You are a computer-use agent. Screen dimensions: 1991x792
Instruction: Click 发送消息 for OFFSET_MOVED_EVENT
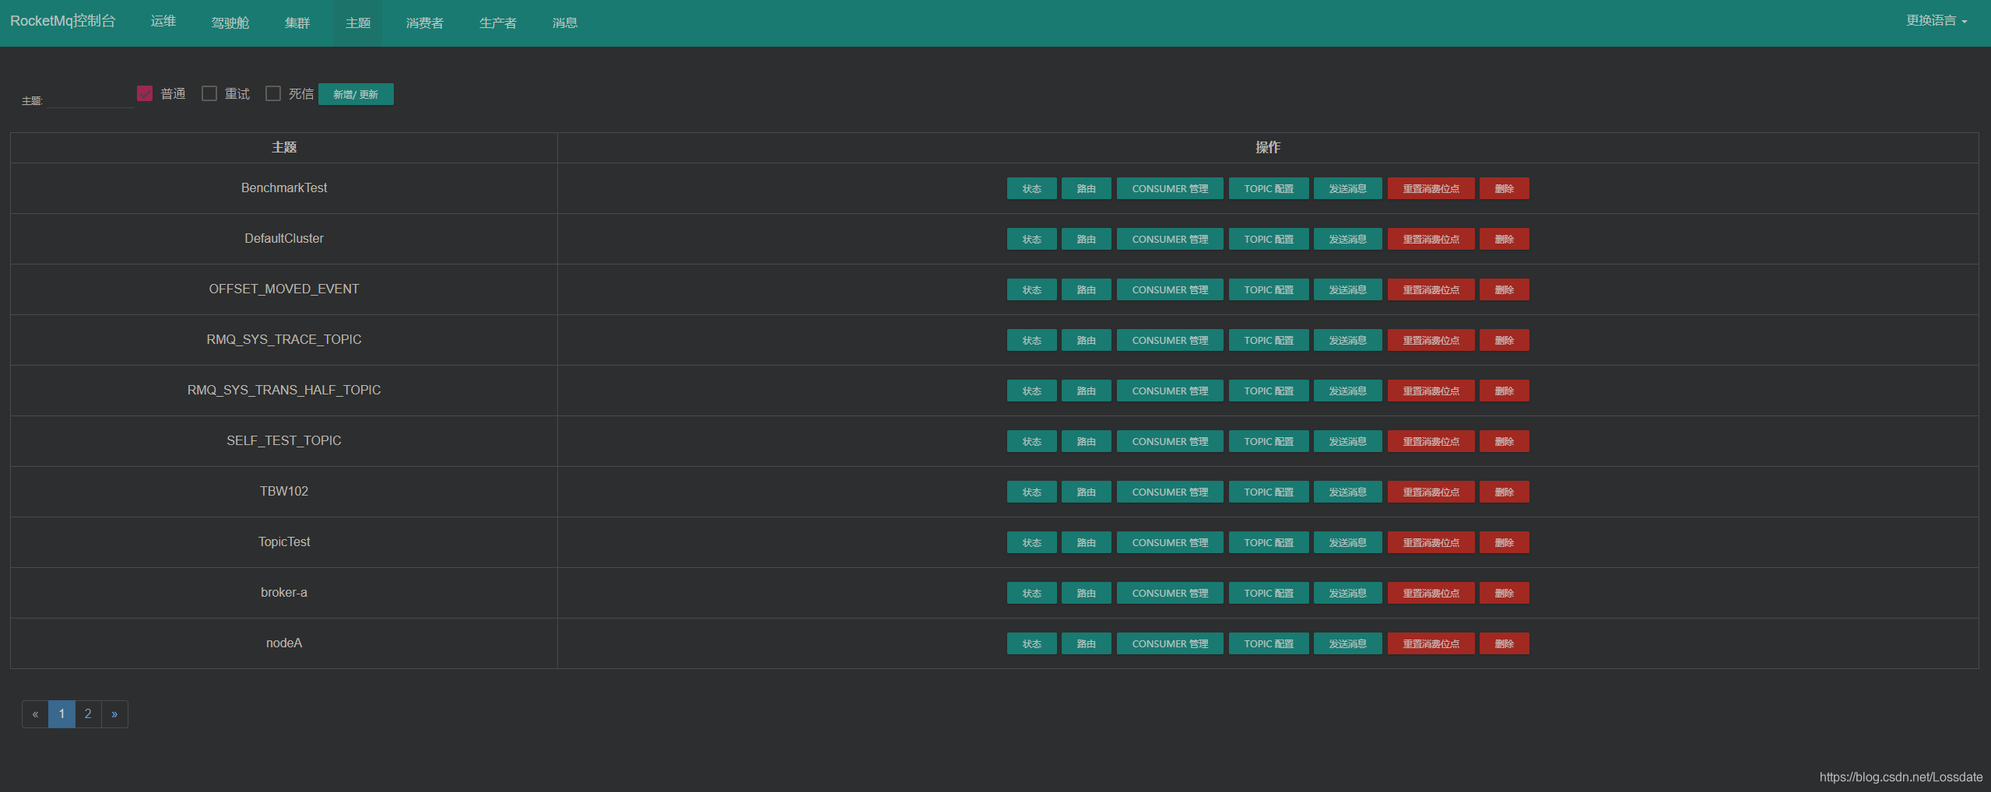click(1348, 289)
